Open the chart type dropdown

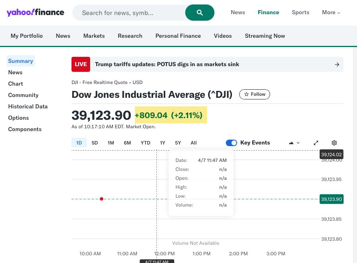[294, 143]
